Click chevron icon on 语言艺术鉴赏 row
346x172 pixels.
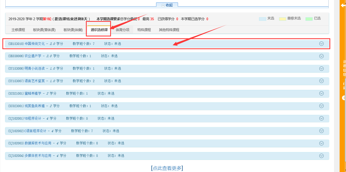click(x=321, y=81)
